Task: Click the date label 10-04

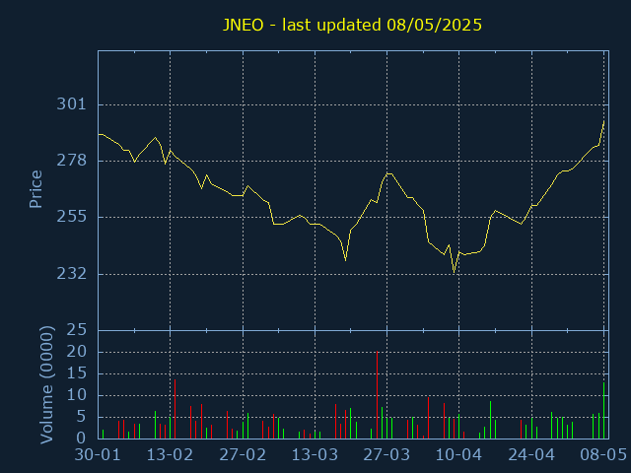Action: pyautogui.click(x=458, y=455)
